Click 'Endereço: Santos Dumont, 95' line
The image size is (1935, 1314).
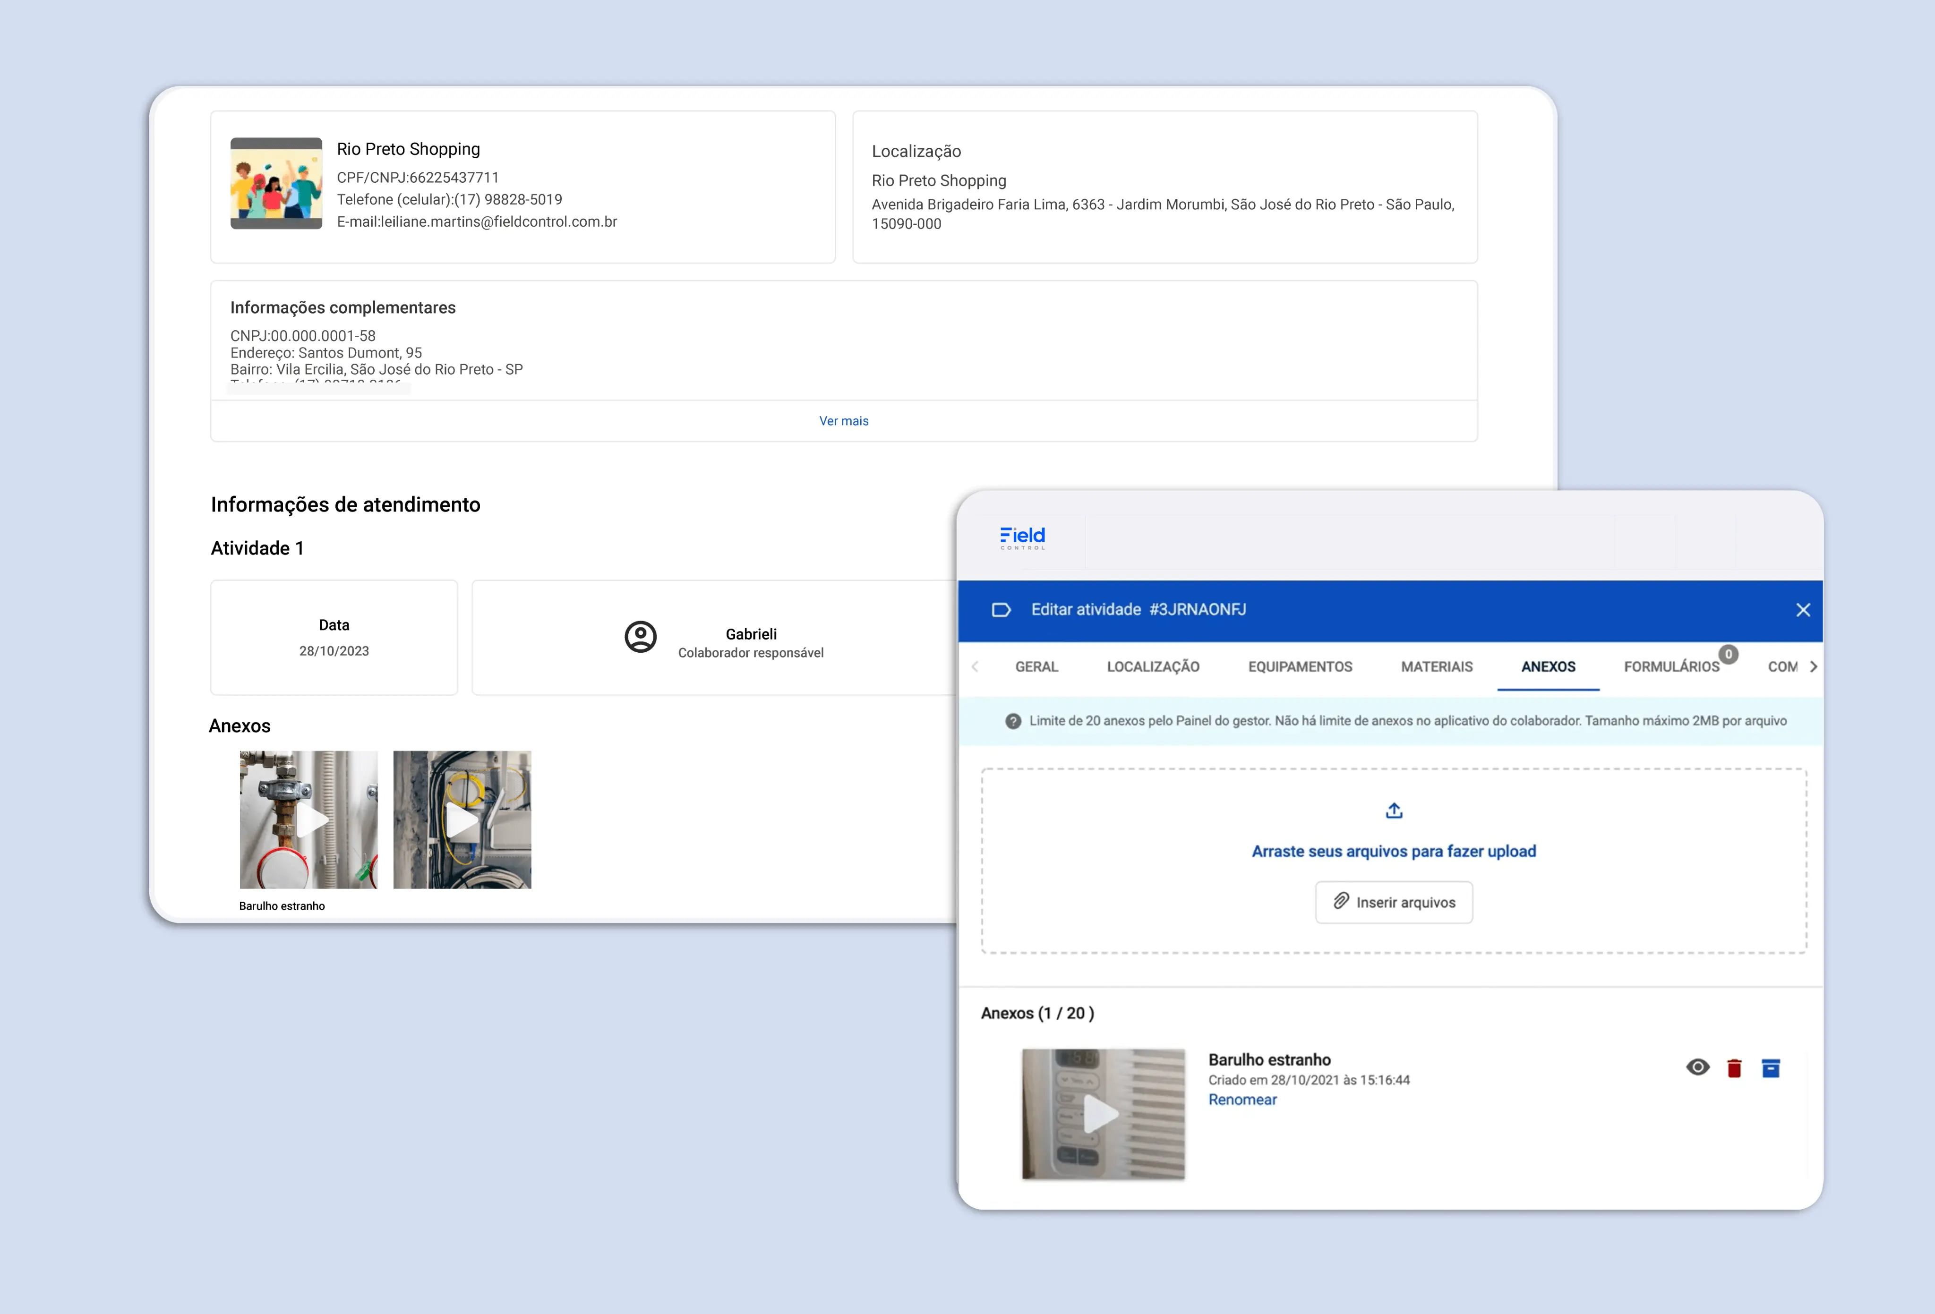(325, 352)
